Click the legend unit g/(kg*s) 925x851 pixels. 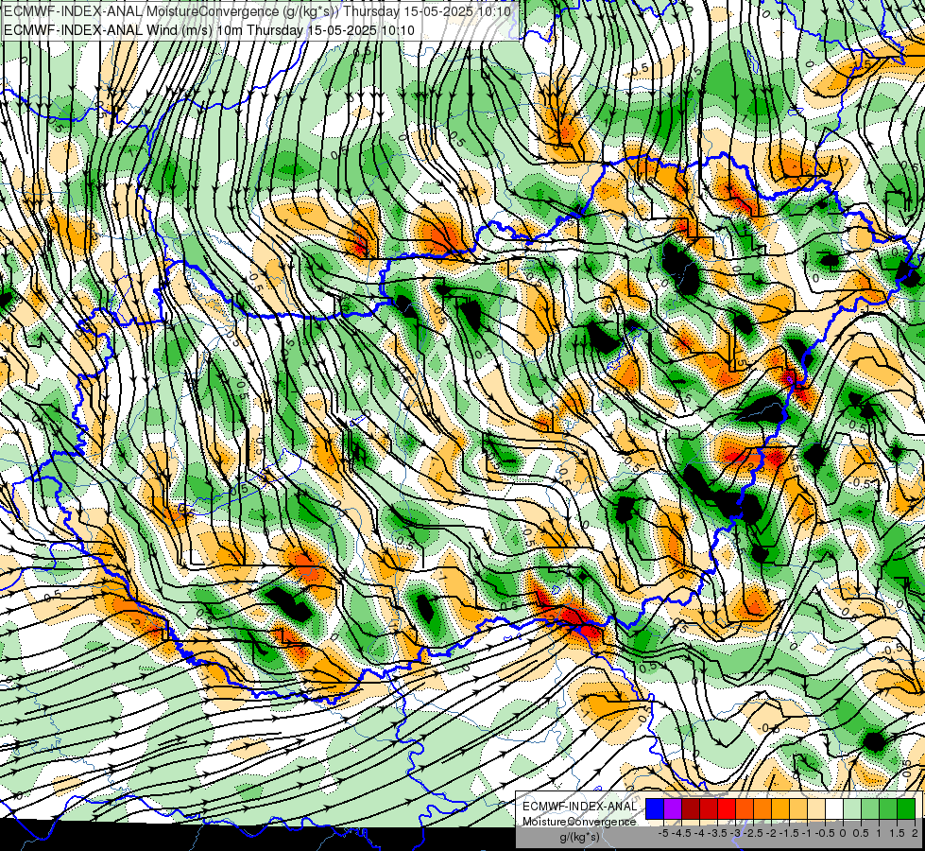click(x=580, y=837)
